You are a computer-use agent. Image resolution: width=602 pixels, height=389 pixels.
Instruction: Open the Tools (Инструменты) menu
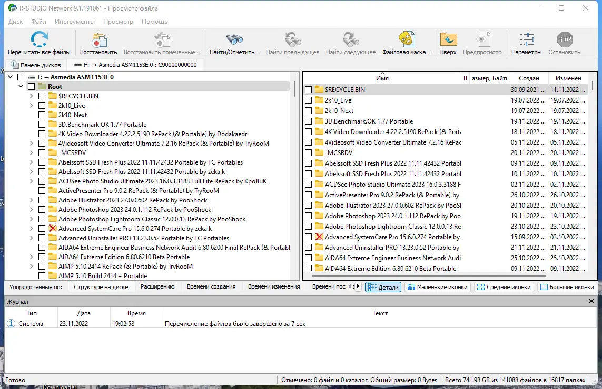click(x=74, y=22)
